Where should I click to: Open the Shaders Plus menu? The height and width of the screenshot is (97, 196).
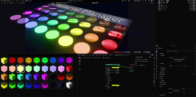pos(105,55)
